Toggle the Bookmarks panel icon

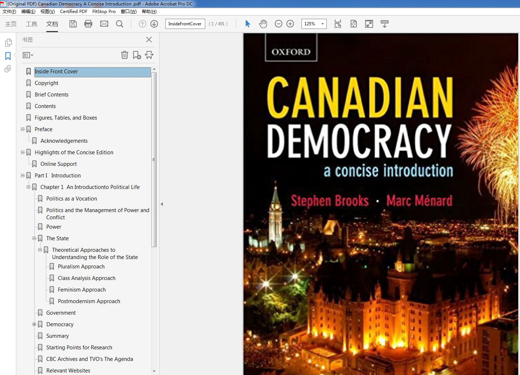pyautogui.click(x=8, y=56)
